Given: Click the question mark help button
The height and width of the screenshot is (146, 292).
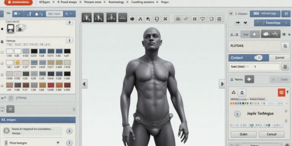Looking at the screenshot, I should [x=69, y=23].
